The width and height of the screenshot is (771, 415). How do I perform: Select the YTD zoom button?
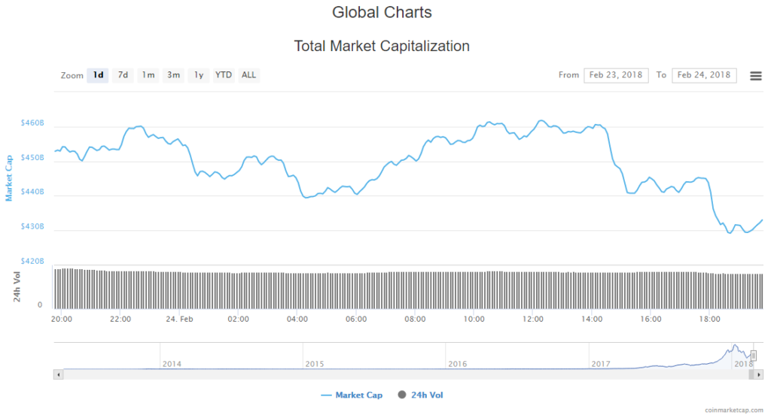[x=224, y=75]
